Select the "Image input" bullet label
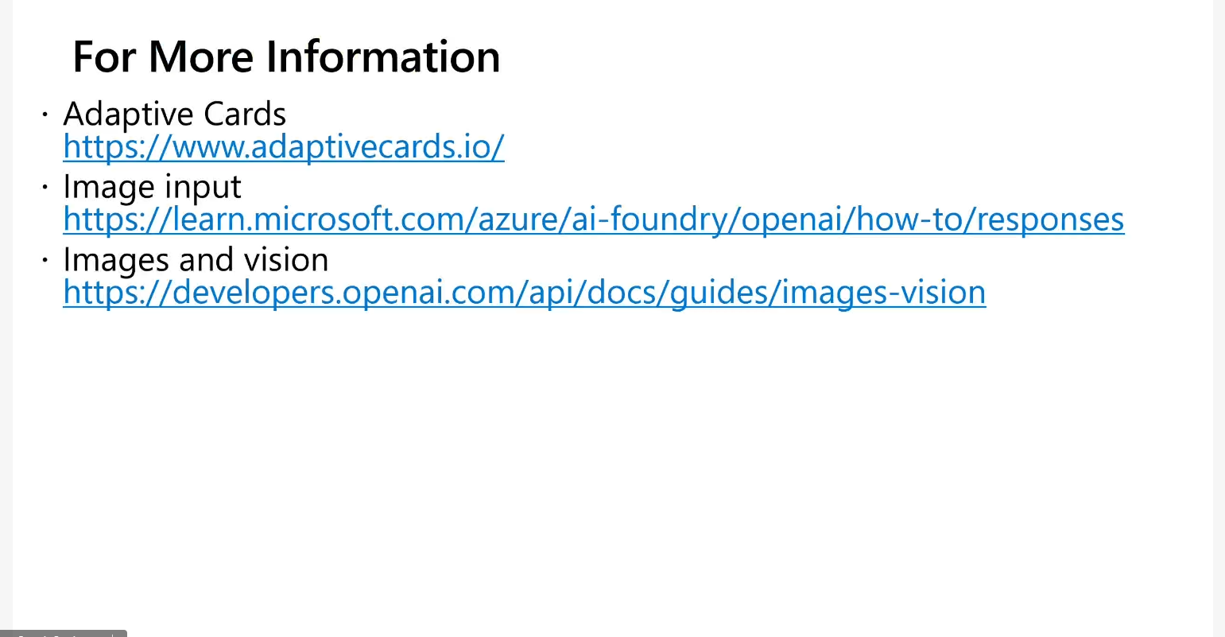Image resolution: width=1225 pixels, height=637 pixels. (152, 188)
